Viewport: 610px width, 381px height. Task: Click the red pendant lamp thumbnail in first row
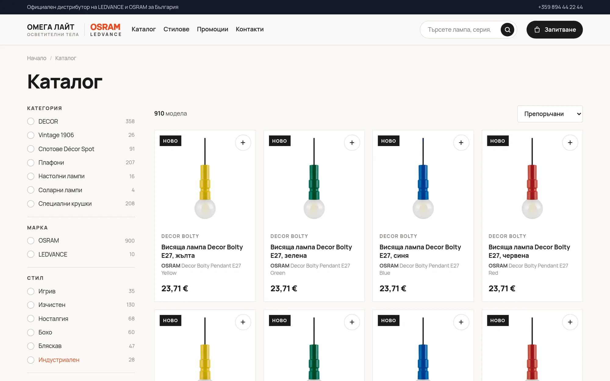[x=532, y=178]
